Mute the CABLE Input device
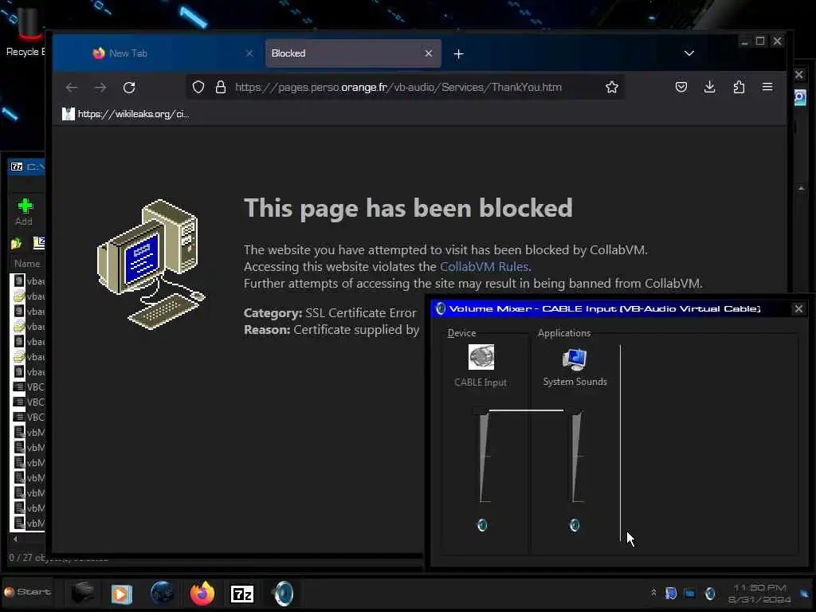Screen dimensions: 816x612 pyautogui.click(x=482, y=525)
